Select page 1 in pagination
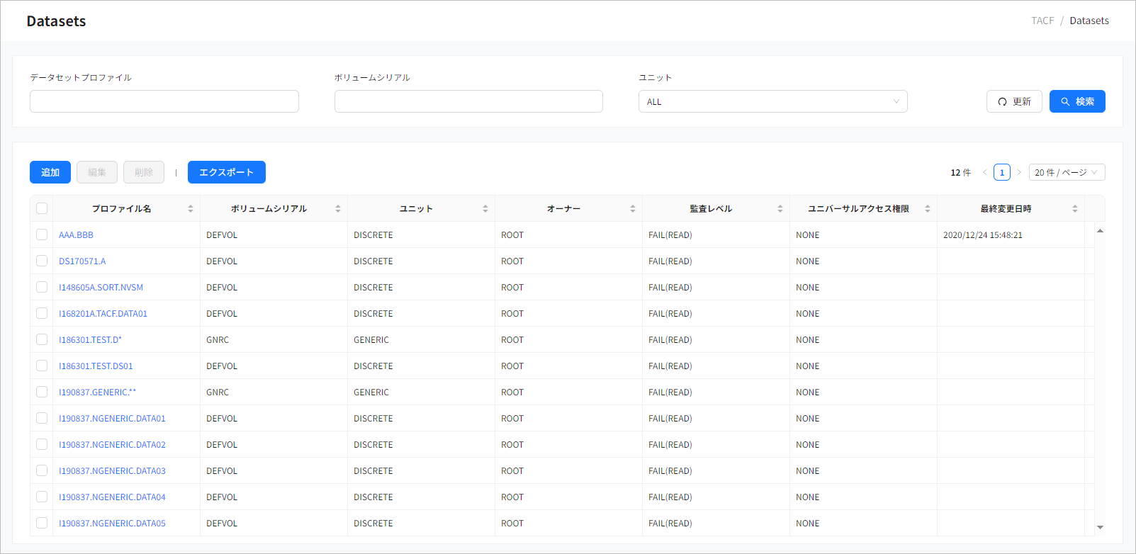This screenshot has height=554, width=1136. [1001, 172]
